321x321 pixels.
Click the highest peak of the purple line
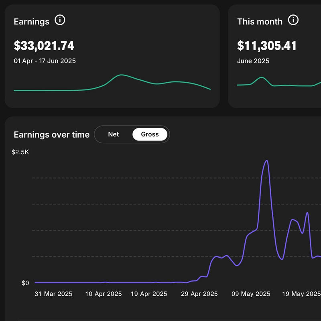click(x=266, y=161)
